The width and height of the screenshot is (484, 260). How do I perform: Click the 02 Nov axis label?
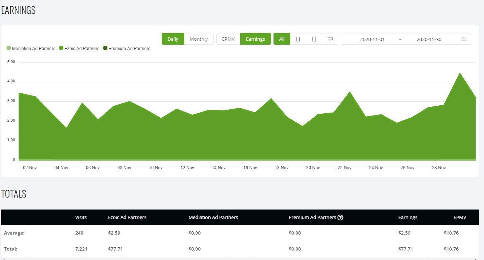tap(30, 168)
